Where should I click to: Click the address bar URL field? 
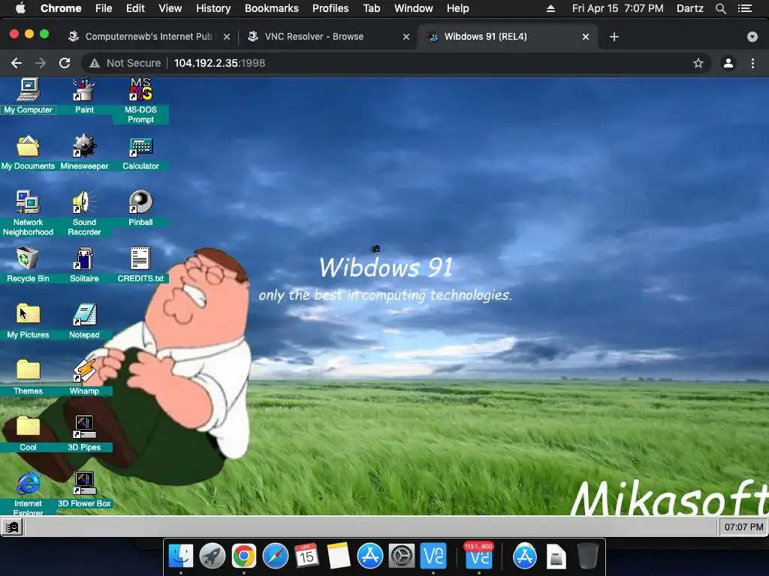coord(395,63)
